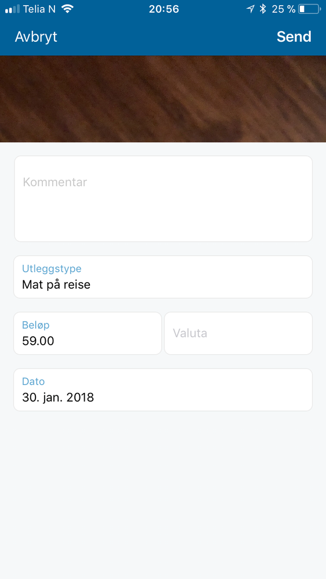Select the 59.00 amount value
326x579 pixels.
tap(38, 341)
